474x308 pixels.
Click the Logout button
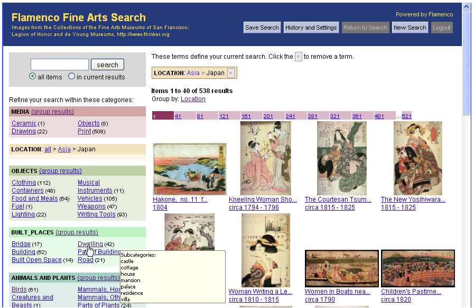442,28
